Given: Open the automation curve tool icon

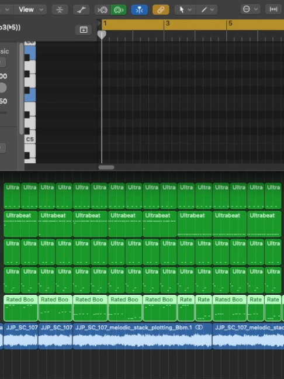Looking at the screenshot, I should [81, 10].
